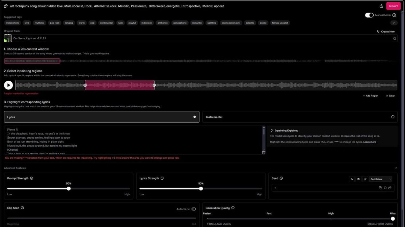
Task: Click the info icon beside Clip Start
Action: point(22,208)
